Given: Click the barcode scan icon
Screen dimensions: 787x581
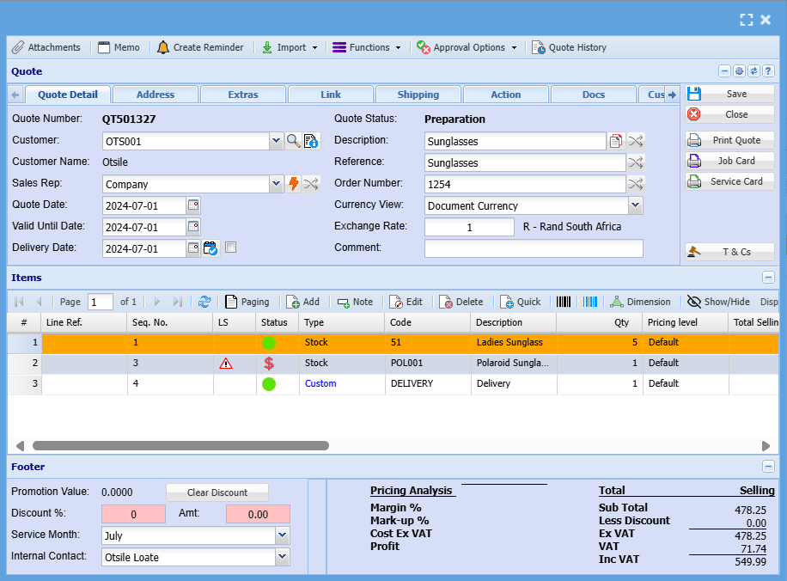Looking at the screenshot, I should coord(564,302).
